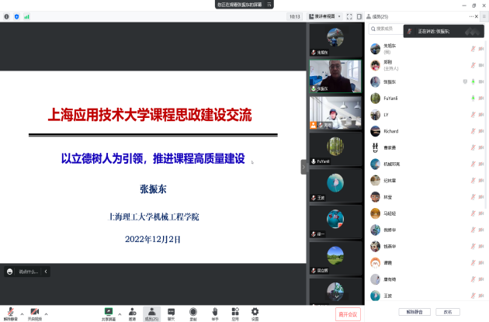The height and width of the screenshot is (322, 489).
Task: Open the smiley emoji reaction button
Action: point(9,272)
